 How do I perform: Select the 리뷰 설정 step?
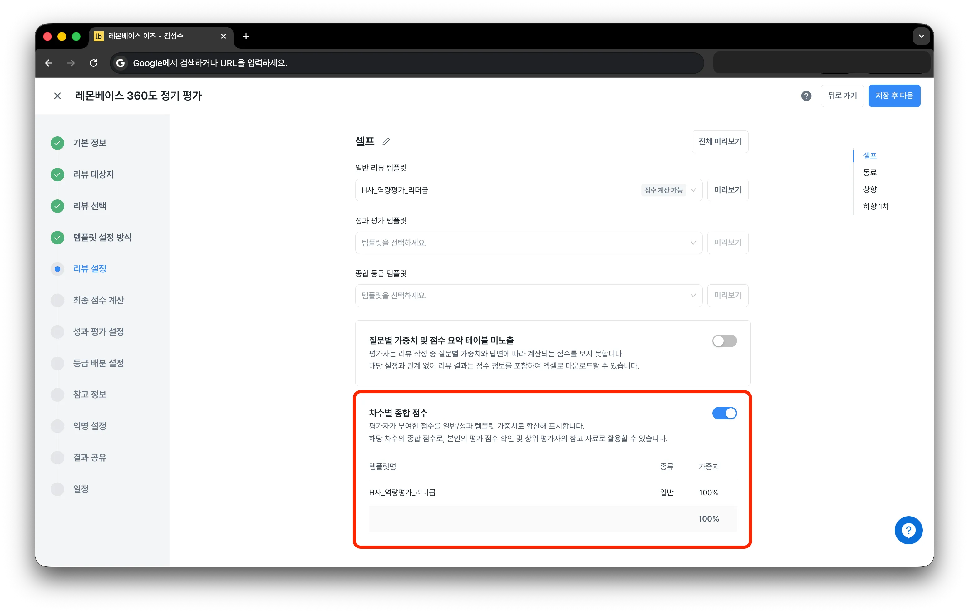click(x=89, y=269)
